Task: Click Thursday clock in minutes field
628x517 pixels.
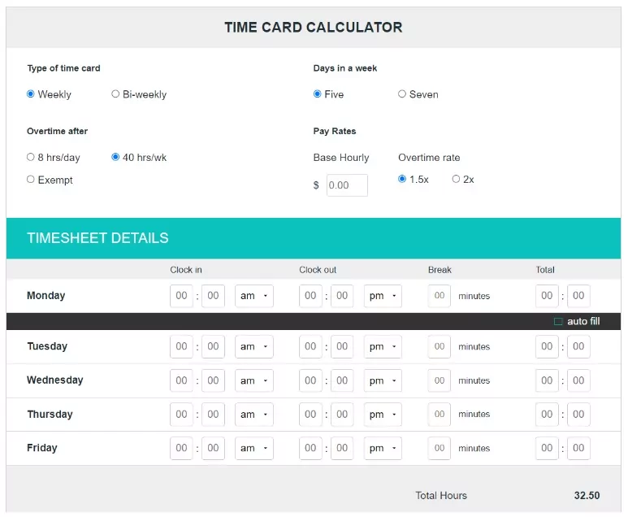Action: click(213, 414)
